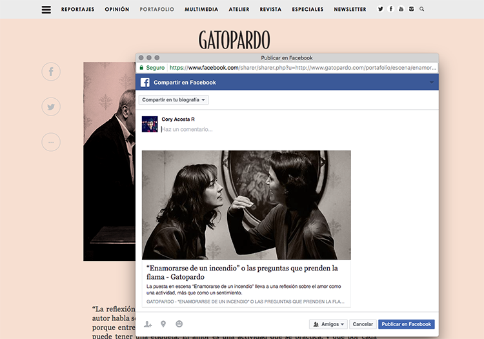Click the Twitter icon in top navigation

pos(380,9)
